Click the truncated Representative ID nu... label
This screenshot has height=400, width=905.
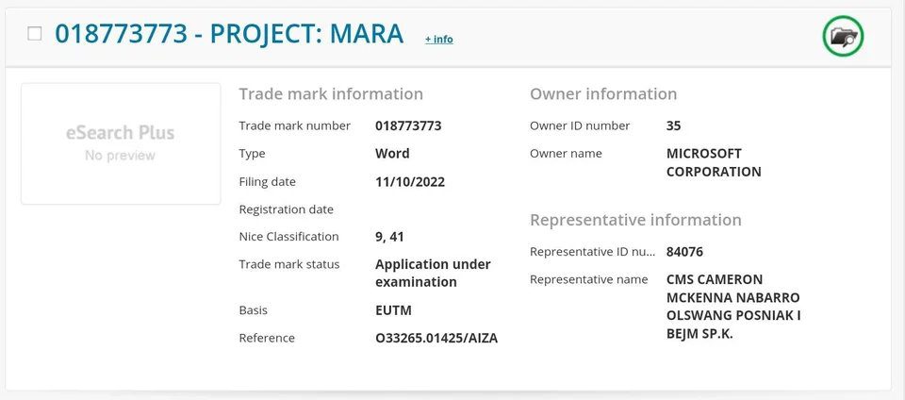click(x=593, y=252)
